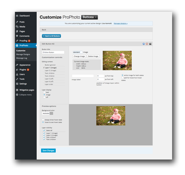This screenshot has height=175, width=185.
Task: Follow the 'Manage designs »' link
Action: pos(121,23)
